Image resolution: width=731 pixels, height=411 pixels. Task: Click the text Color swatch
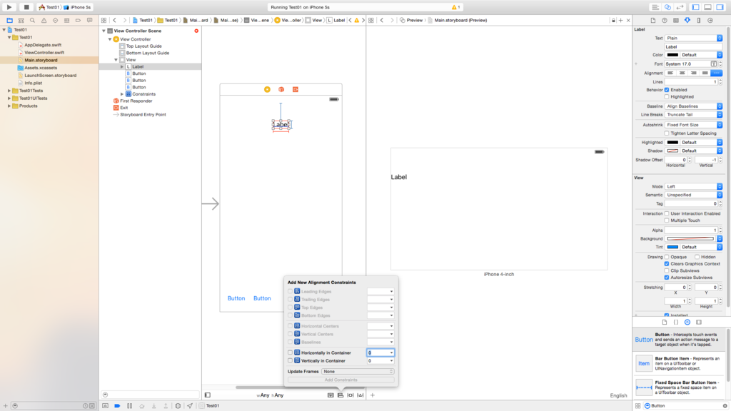672,55
